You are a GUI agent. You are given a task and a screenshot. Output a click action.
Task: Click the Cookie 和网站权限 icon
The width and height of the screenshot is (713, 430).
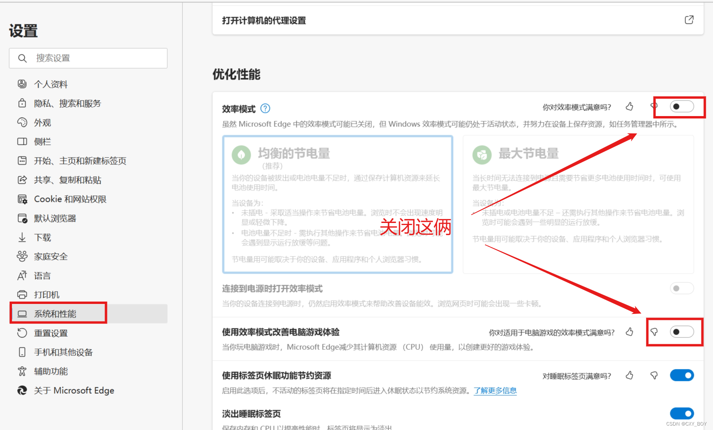22,199
